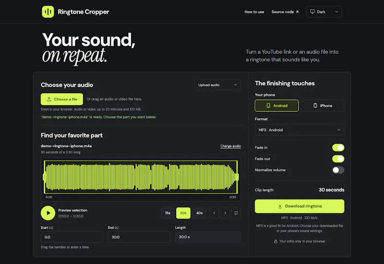Nudge selection forward with right chevron
Viewport: 384px width, 264px height.
coord(225,213)
